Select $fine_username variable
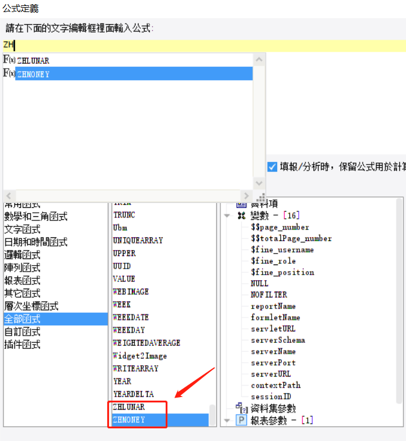 283,250
